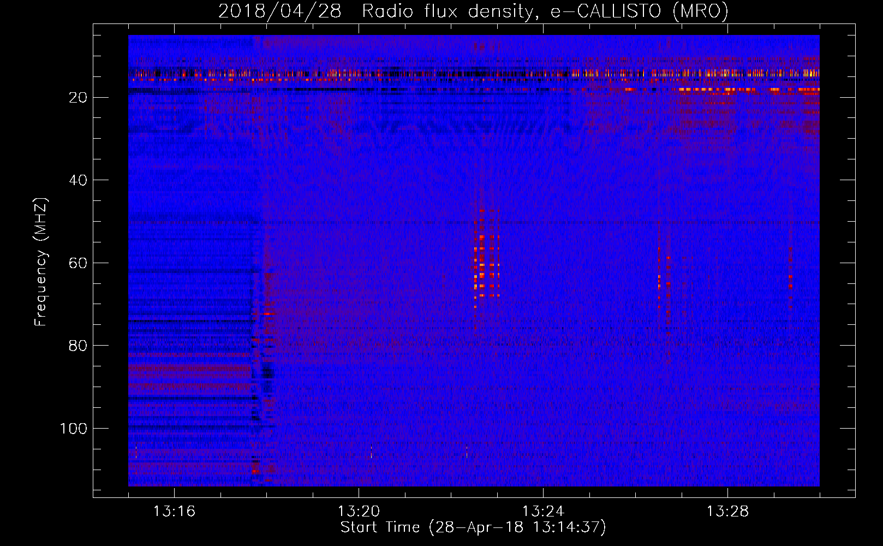Screen dimensions: 883x546
Task: Click the '80' frequency tick label
Action: click(x=79, y=346)
